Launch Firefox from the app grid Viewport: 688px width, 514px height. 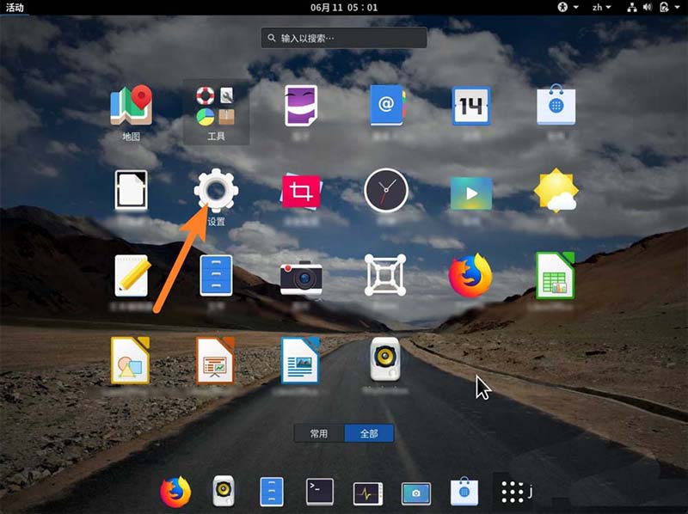pyautogui.click(x=470, y=275)
